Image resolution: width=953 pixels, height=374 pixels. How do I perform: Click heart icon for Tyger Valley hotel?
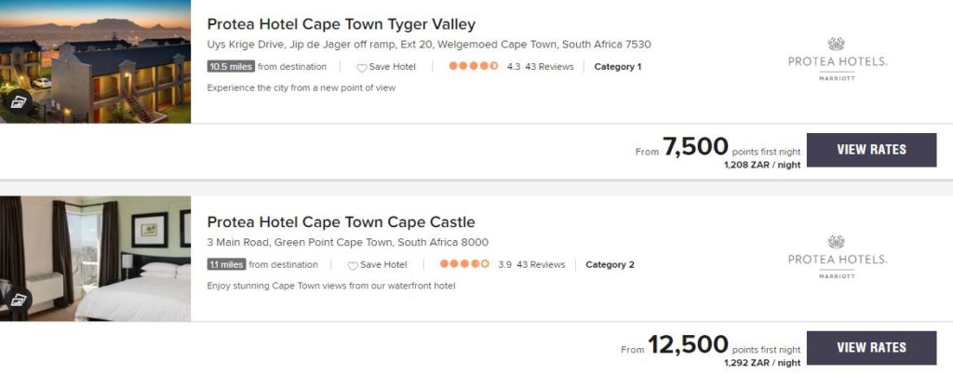[362, 67]
